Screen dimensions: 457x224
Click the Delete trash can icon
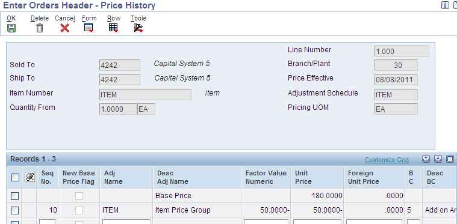pyautogui.click(x=40, y=28)
